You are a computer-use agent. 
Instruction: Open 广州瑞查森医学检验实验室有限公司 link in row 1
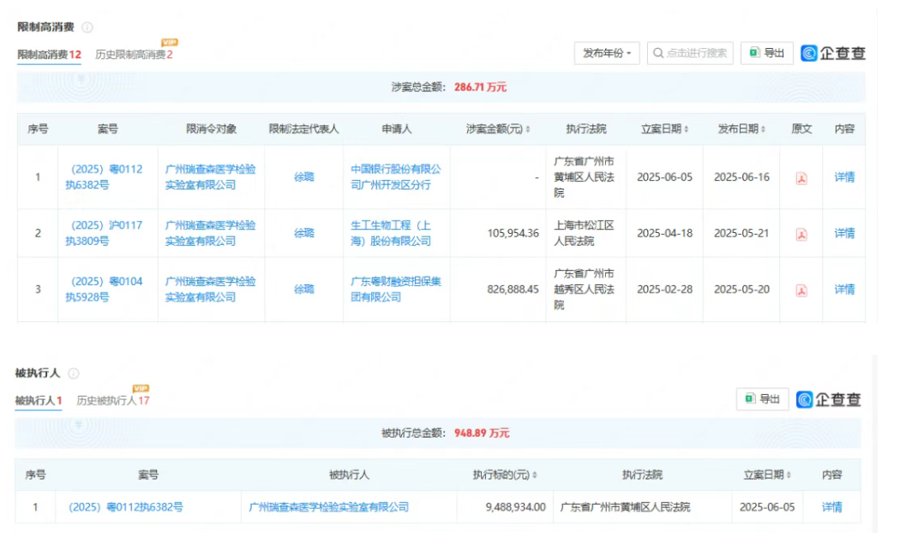[211, 177]
